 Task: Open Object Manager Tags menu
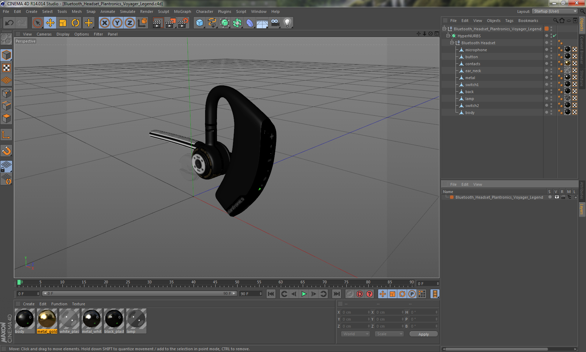509,21
